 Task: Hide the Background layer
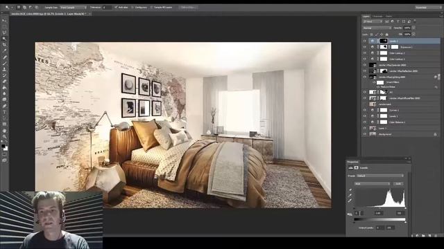click(x=365, y=134)
